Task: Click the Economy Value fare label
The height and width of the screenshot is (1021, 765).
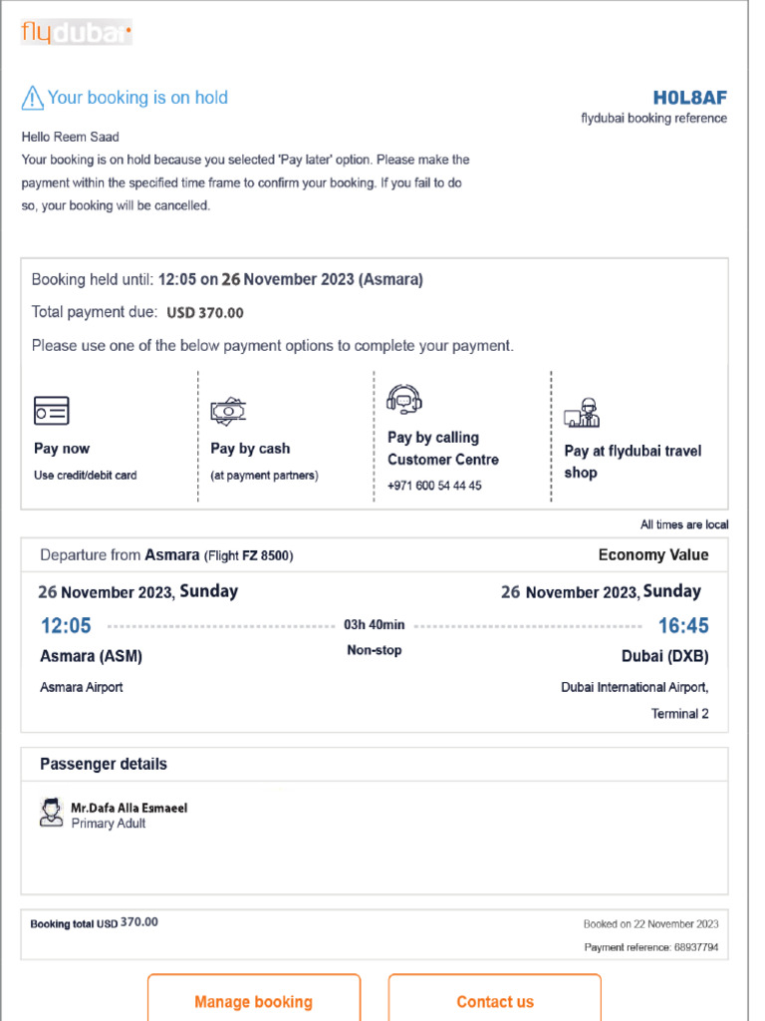Action: [x=653, y=554]
